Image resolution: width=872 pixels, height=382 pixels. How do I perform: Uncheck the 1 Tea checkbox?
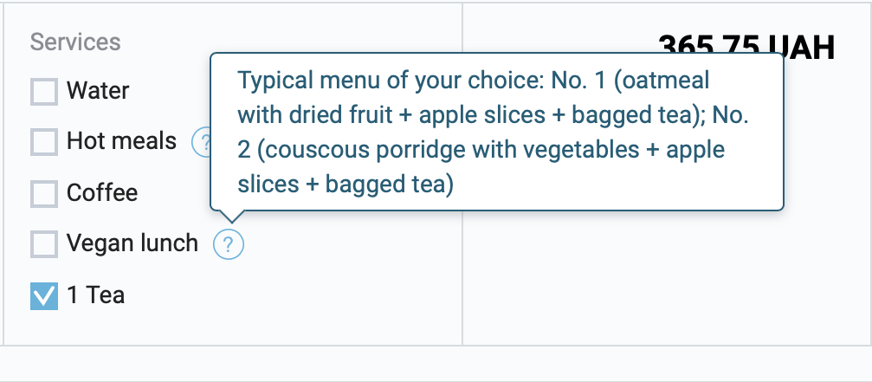[44, 296]
